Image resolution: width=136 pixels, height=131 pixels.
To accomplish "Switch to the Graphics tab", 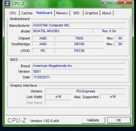I will point(92,13).
